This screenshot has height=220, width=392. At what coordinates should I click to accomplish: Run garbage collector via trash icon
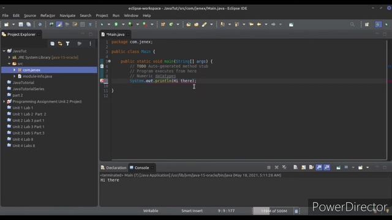[x=296, y=211]
